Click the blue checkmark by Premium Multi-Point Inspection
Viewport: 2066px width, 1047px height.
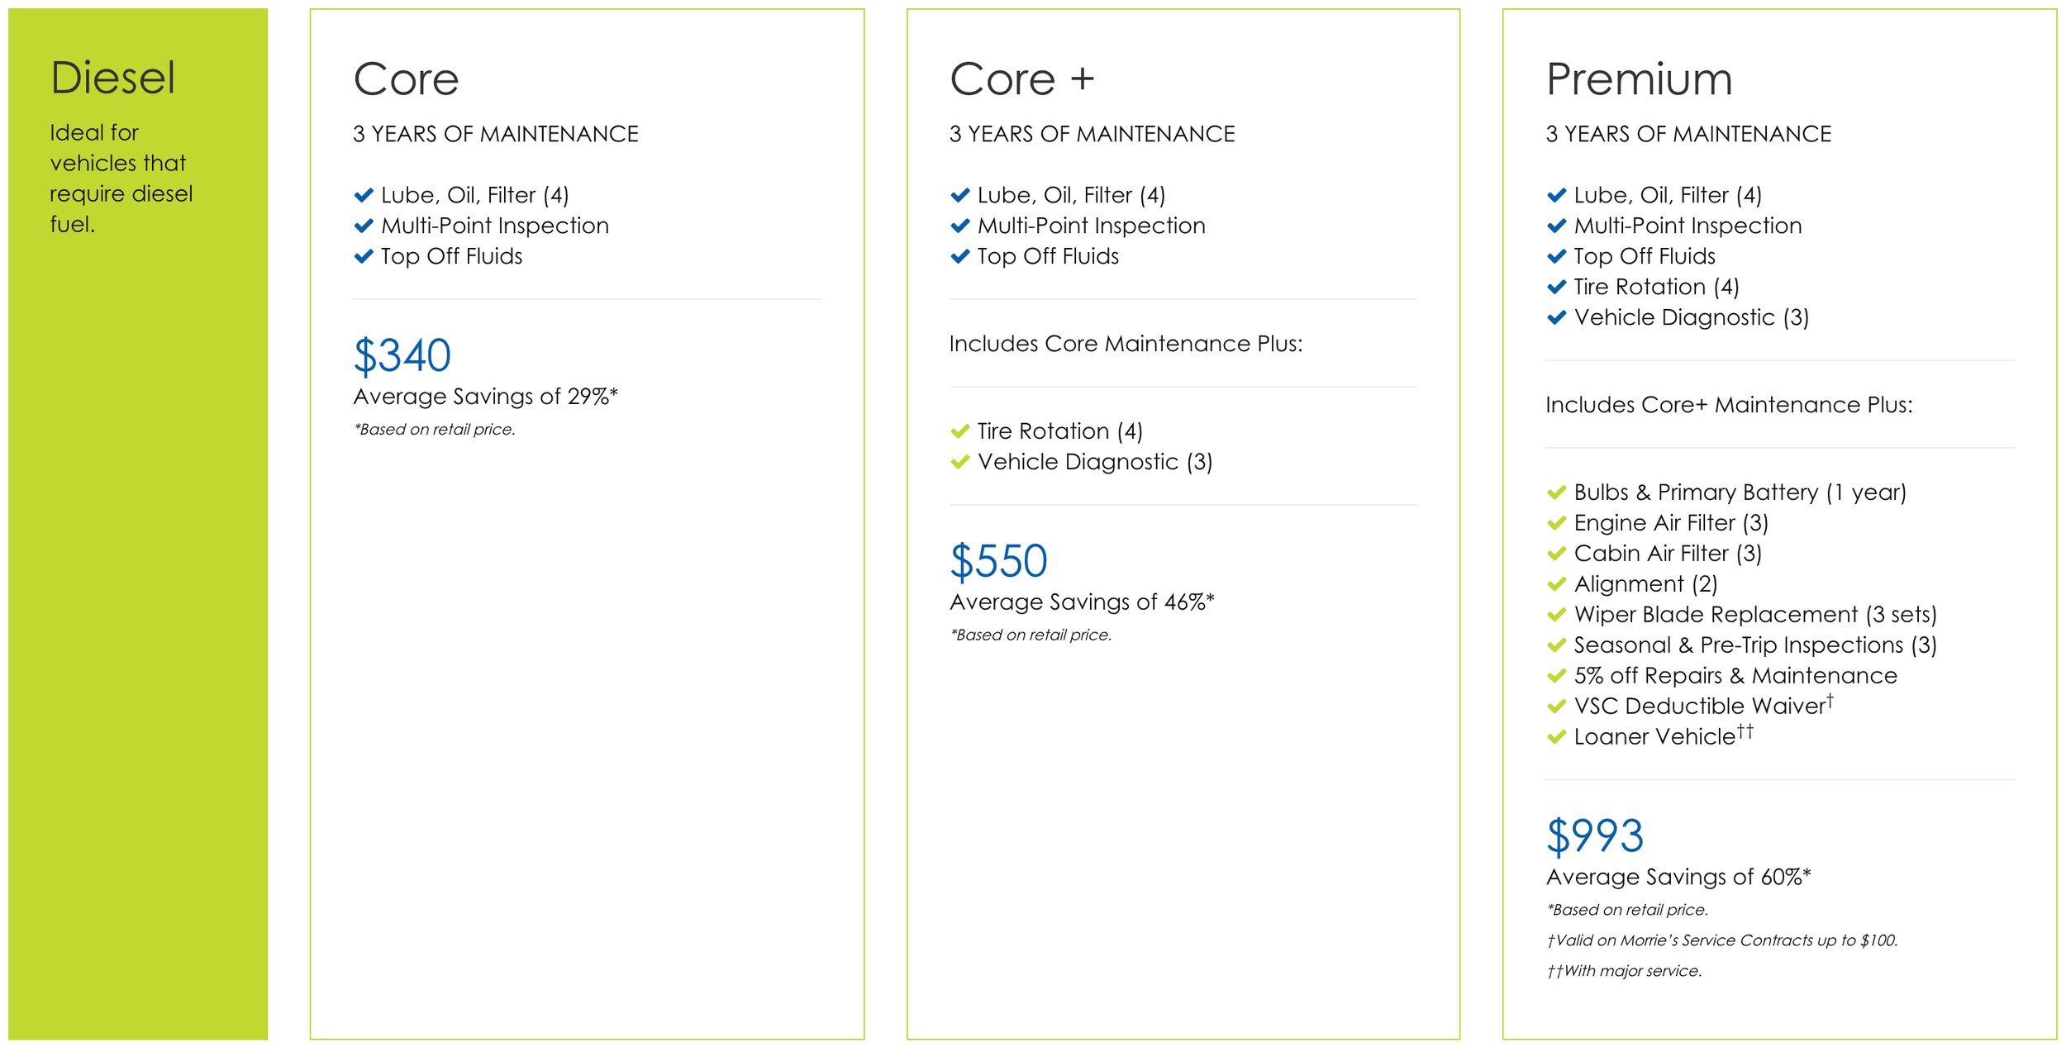[1556, 226]
